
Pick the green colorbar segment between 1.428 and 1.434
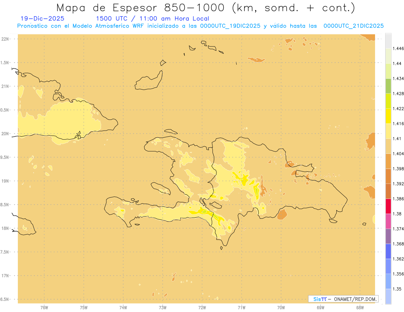(388, 86)
